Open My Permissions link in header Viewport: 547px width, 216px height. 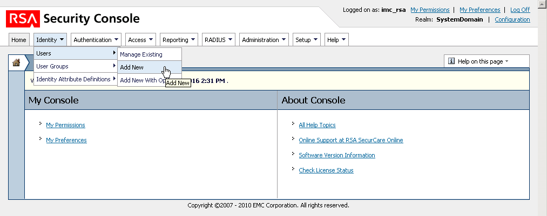point(430,10)
